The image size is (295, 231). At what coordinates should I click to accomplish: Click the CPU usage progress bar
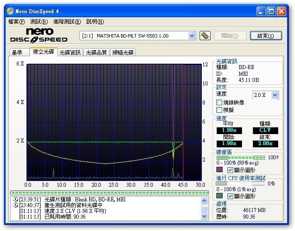tap(240, 184)
